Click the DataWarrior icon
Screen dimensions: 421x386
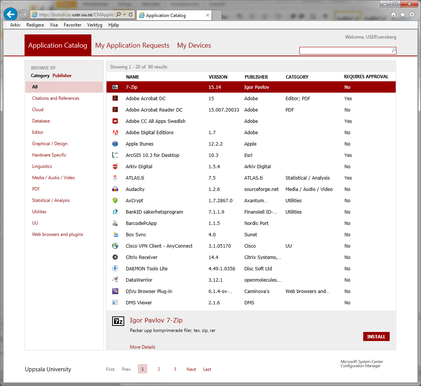(115, 280)
